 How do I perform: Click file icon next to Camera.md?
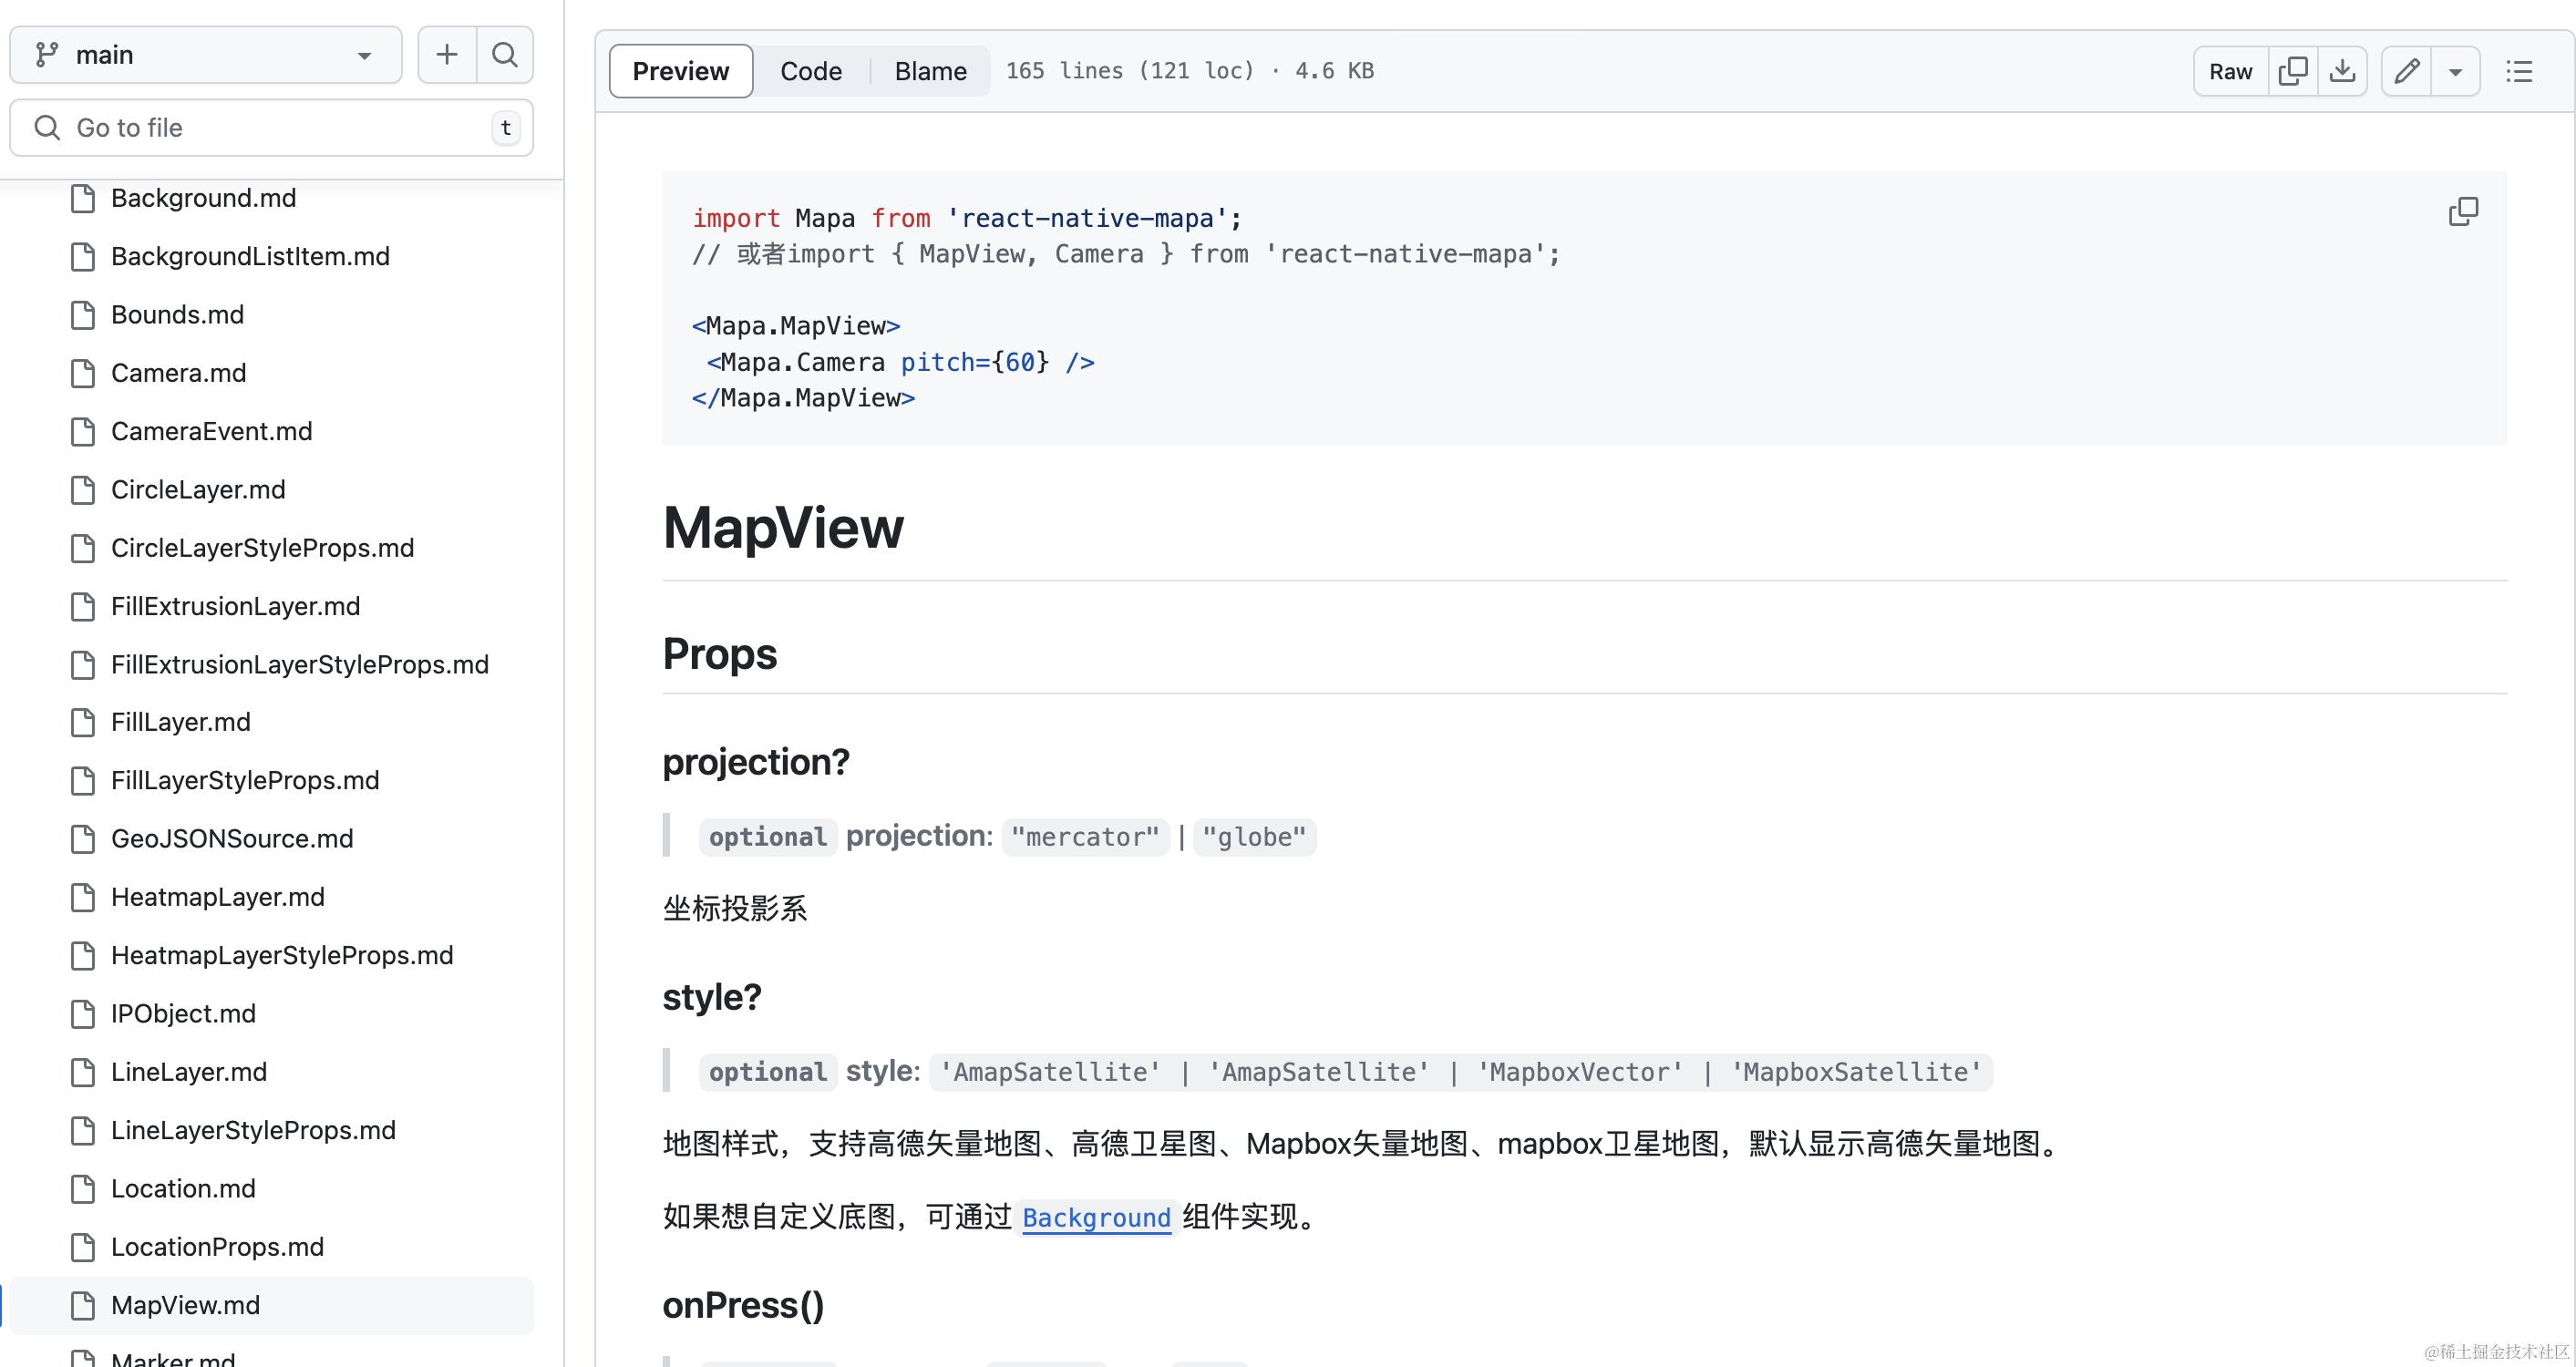[83, 373]
